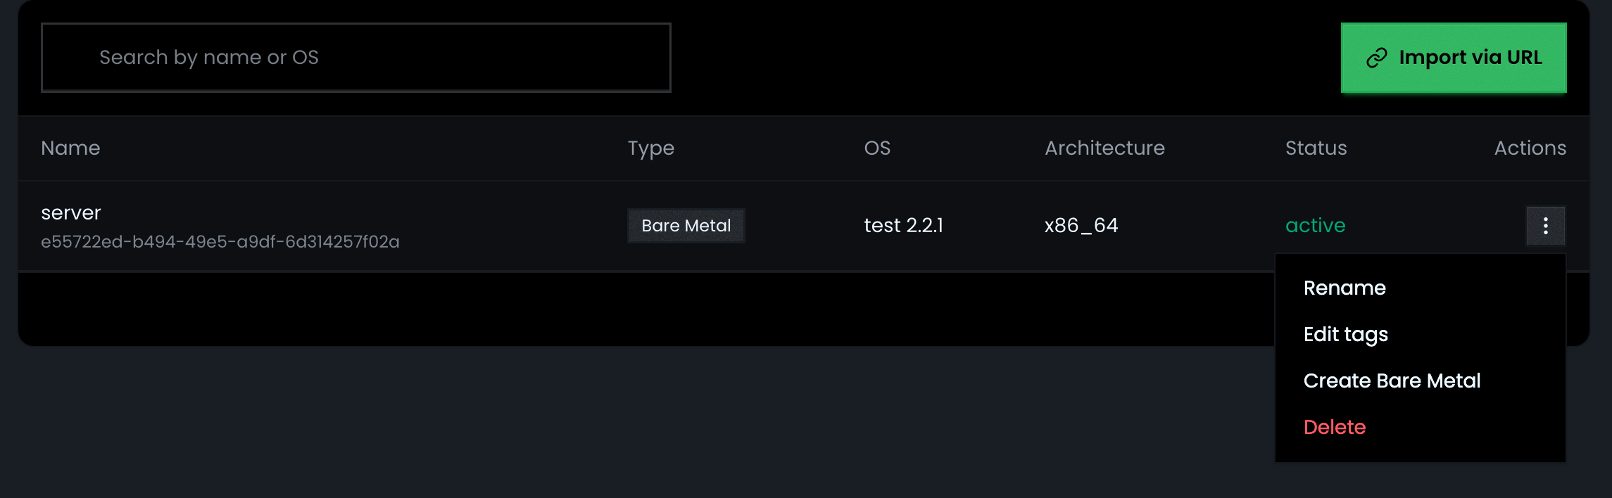Click the OS column header

[x=877, y=148]
